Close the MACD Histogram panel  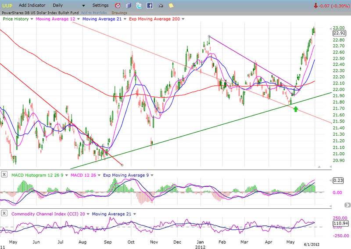(x=4, y=175)
